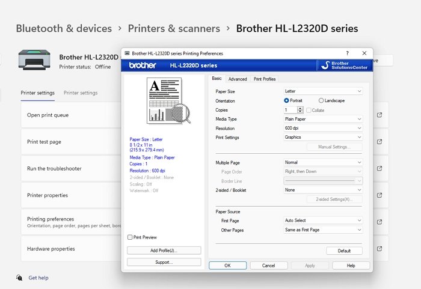Open external link icon for Open print queue
Image resolution: width=421 pixels, height=289 pixels.
[380, 115]
